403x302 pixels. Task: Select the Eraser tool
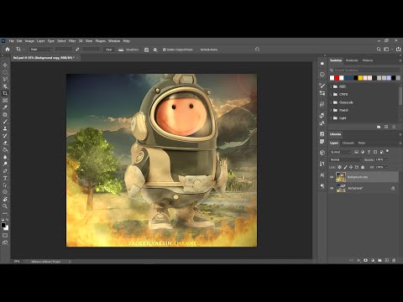pyautogui.click(x=5, y=143)
